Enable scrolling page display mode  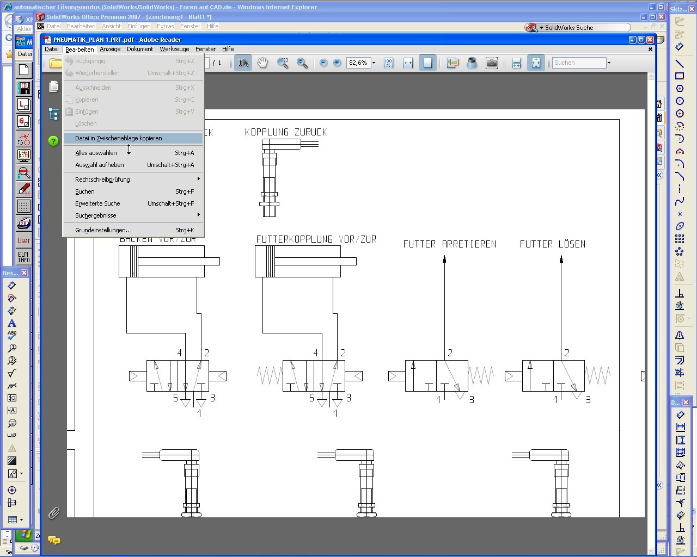(516, 63)
